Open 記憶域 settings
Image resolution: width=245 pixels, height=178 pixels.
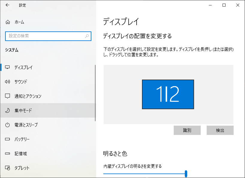coord(48,153)
